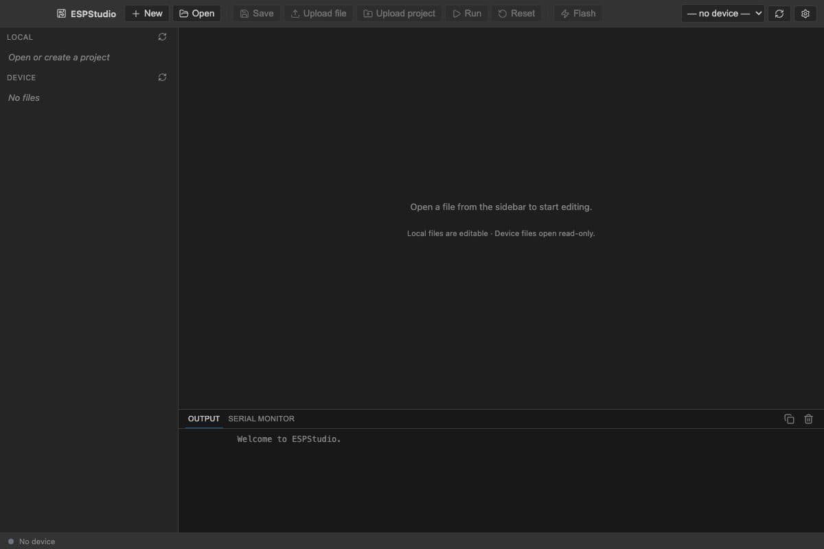
Task: Flash firmware with Flash button
Action: (x=578, y=14)
